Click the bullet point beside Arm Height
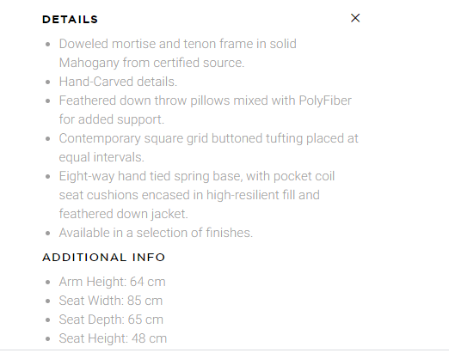This screenshot has width=449, height=353. click(48, 283)
